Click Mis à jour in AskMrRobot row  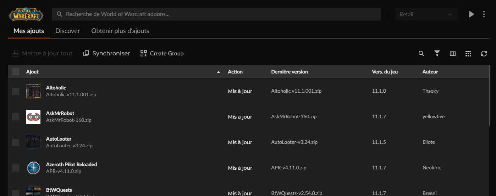click(240, 117)
